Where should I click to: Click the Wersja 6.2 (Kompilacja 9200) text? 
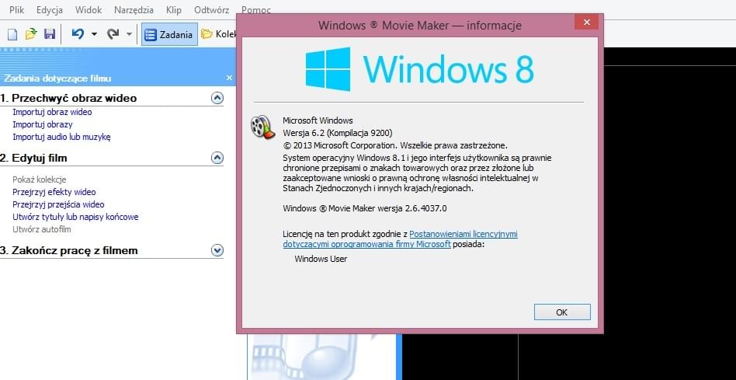(x=338, y=133)
